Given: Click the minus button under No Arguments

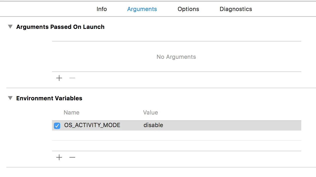Looking at the screenshot, I should coord(72,78).
